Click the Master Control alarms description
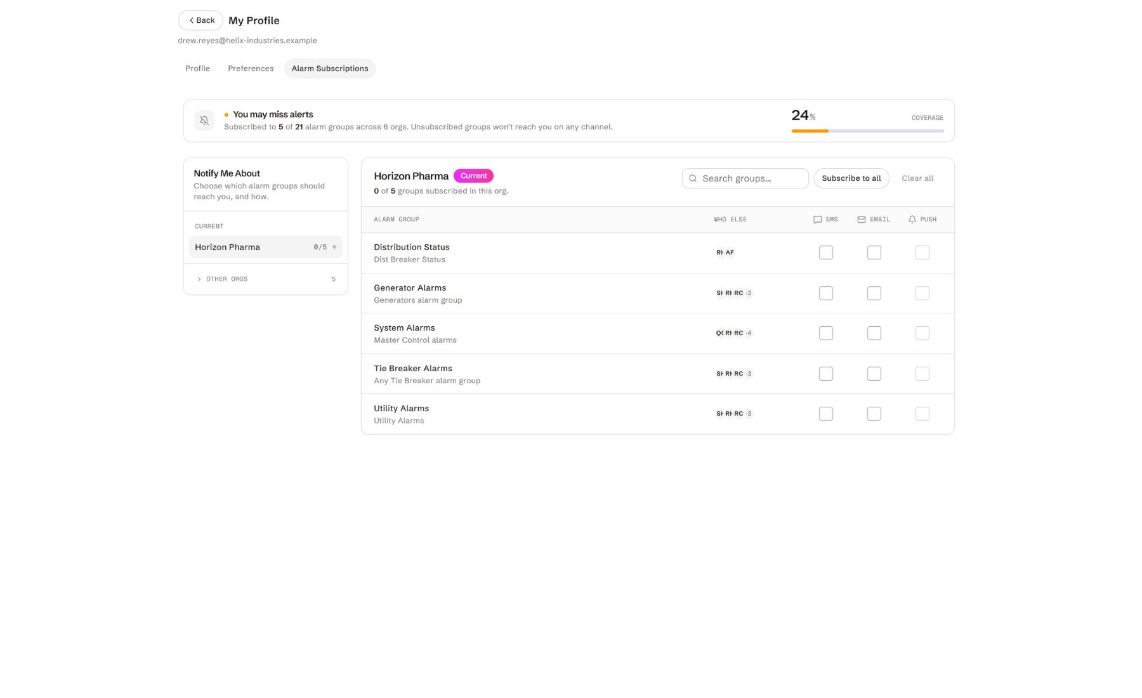The width and height of the screenshot is (1142, 698). coord(415,340)
